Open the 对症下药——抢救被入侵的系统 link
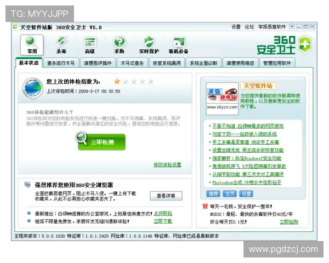Image resolution: width=329 pixels, height=263 pixels. click(245, 134)
